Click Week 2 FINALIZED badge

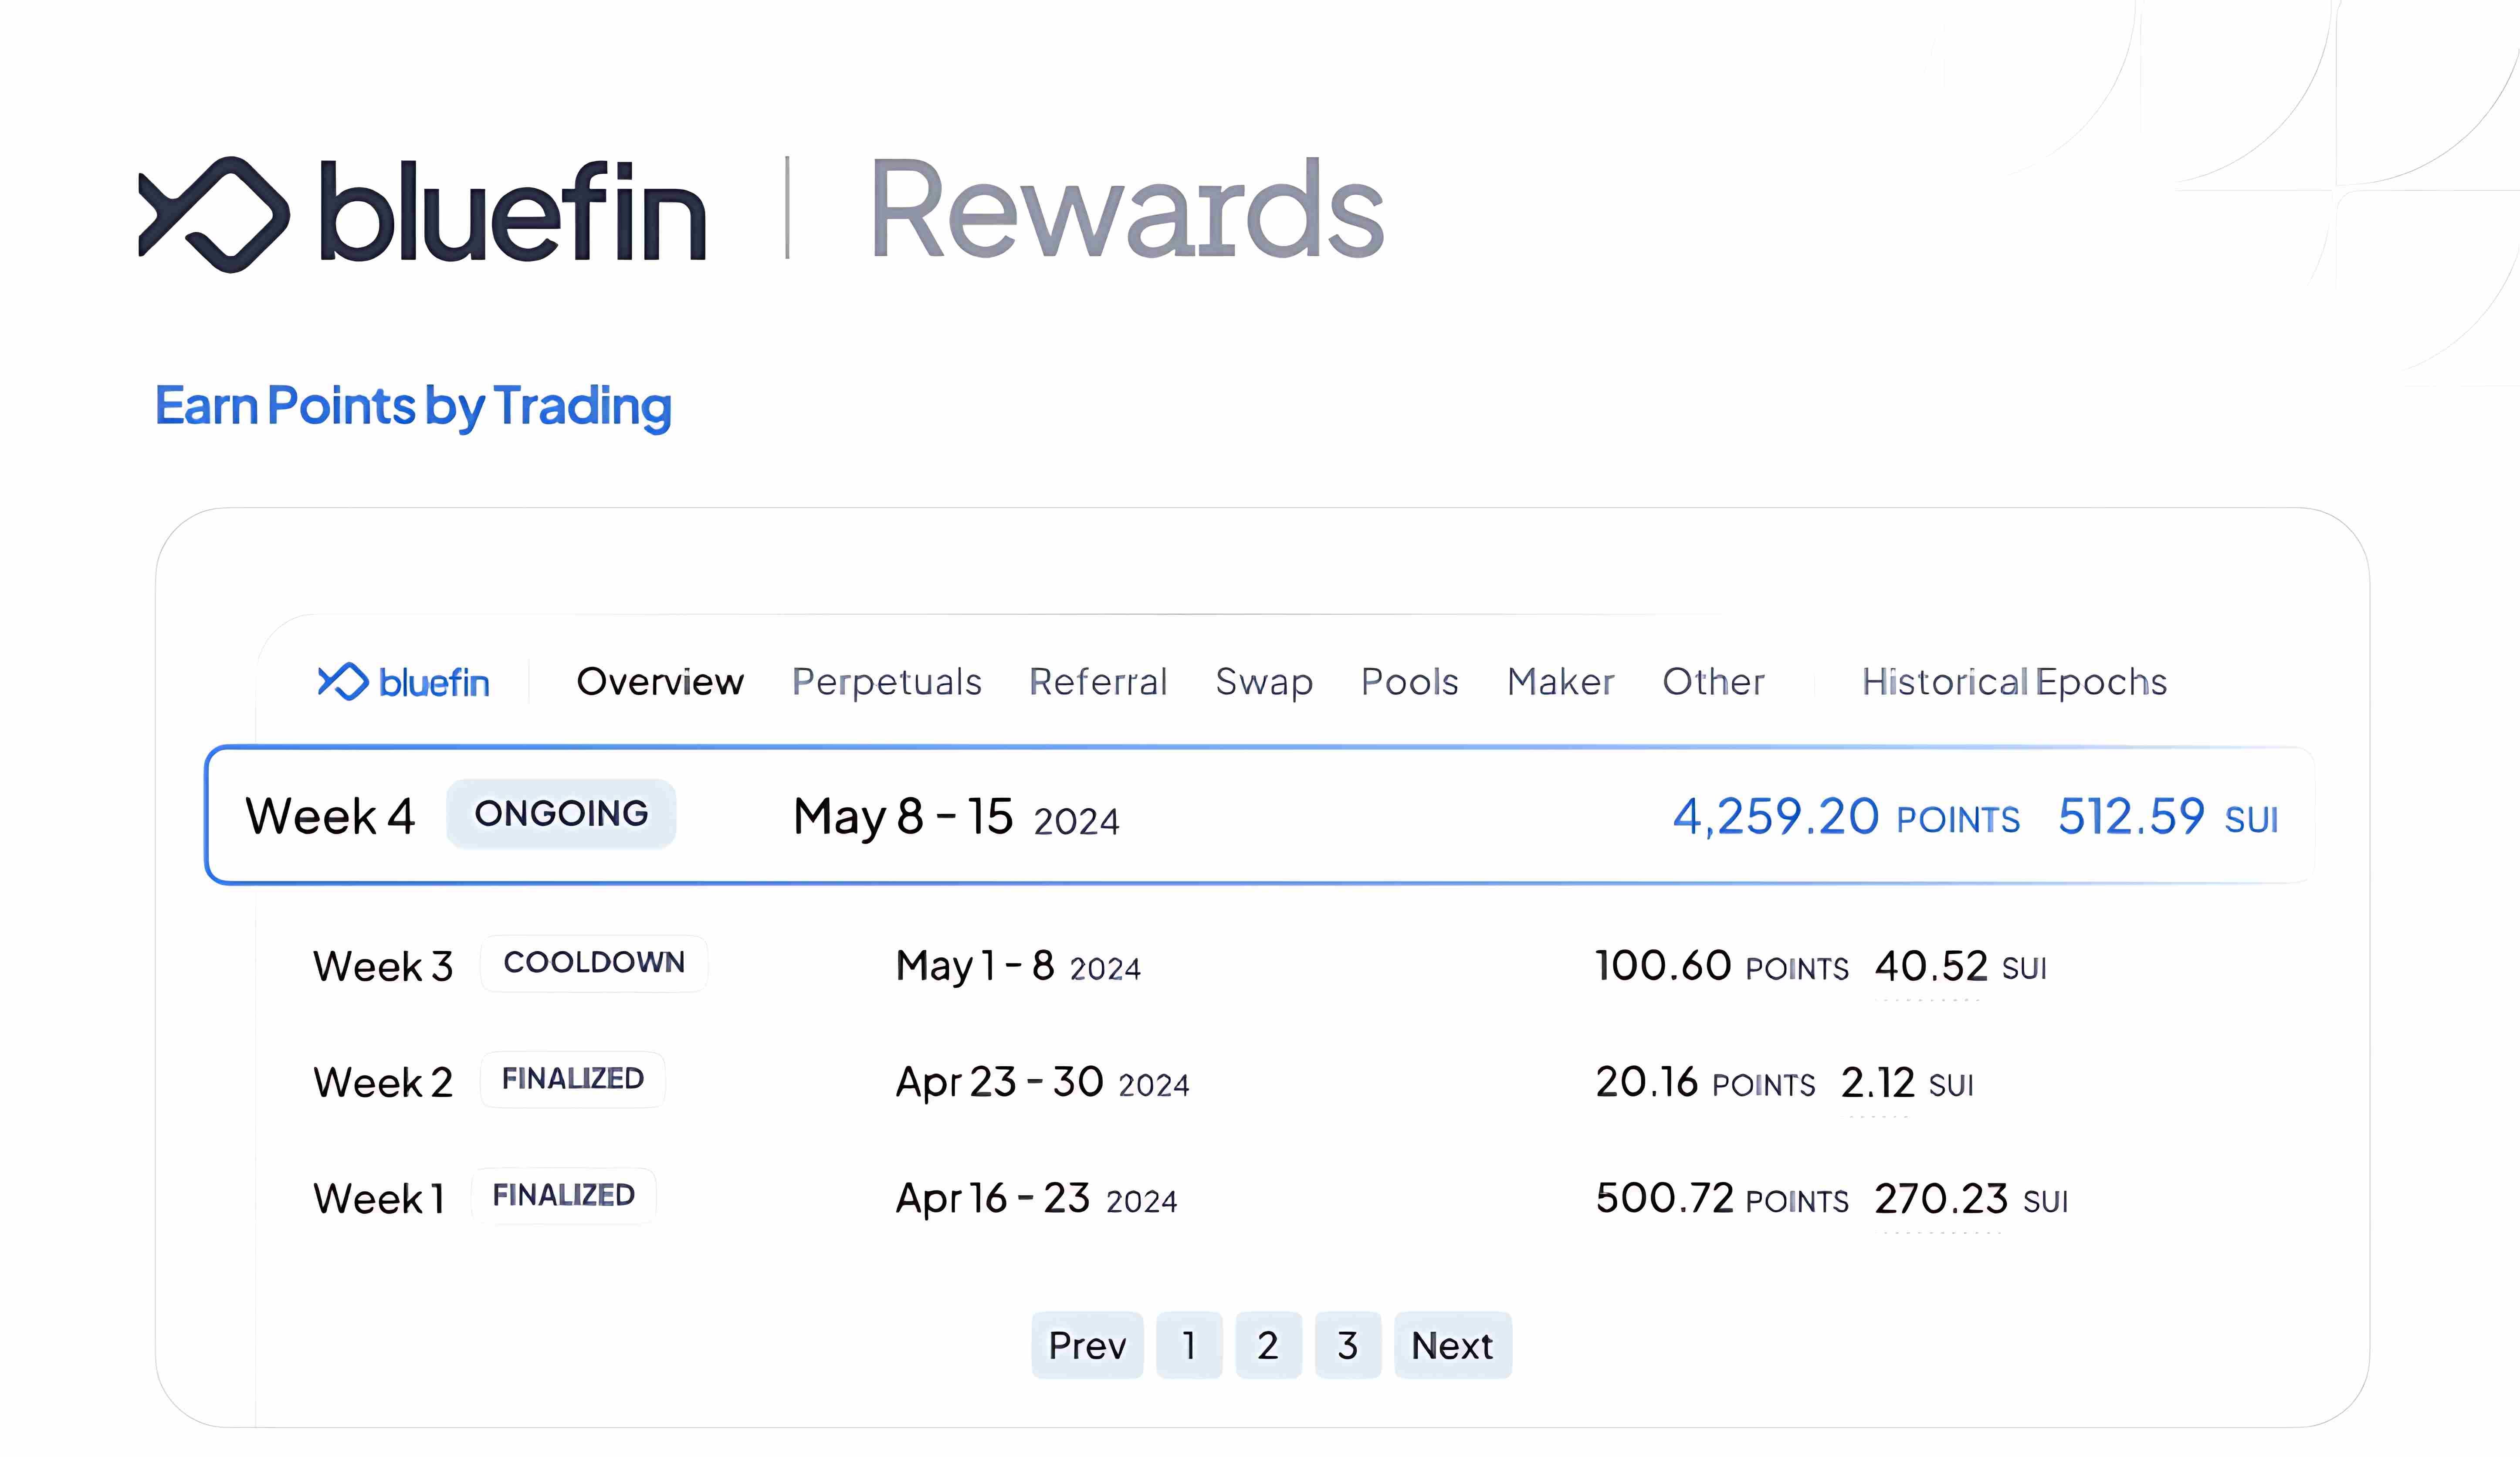[573, 1079]
